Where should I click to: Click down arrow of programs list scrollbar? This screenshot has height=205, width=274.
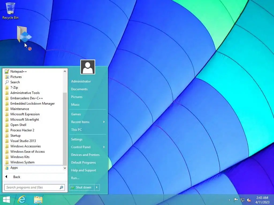[65, 168]
